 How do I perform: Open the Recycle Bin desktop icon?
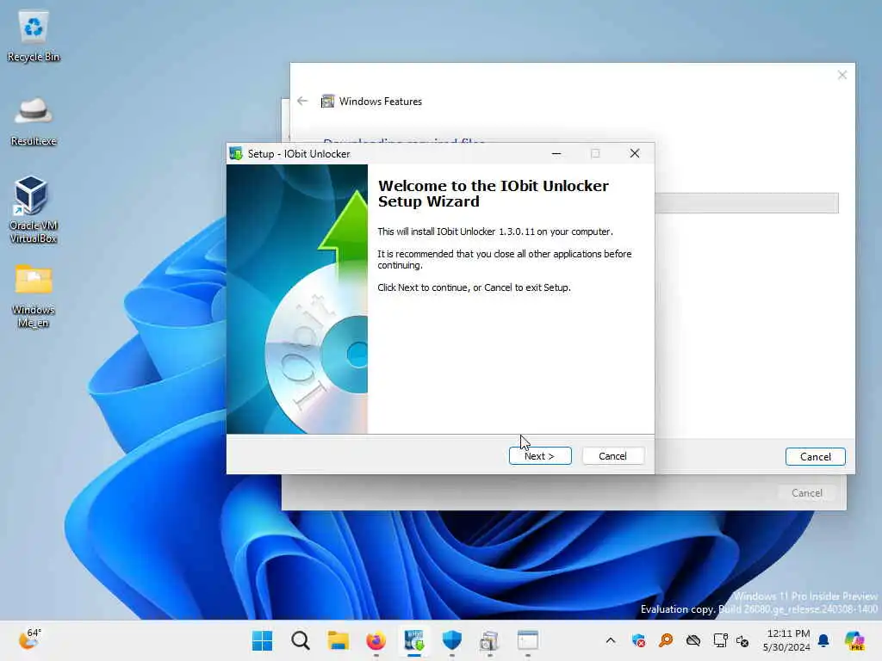coord(34,36)
